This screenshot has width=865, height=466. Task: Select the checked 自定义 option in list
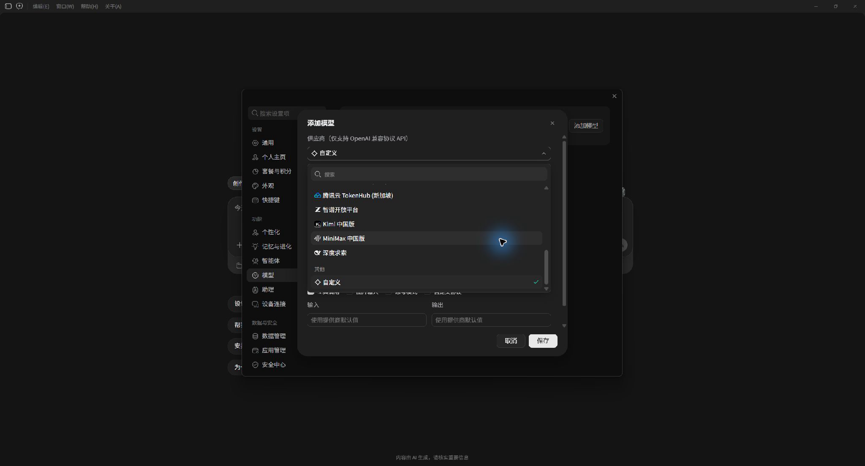pos(427,282)
